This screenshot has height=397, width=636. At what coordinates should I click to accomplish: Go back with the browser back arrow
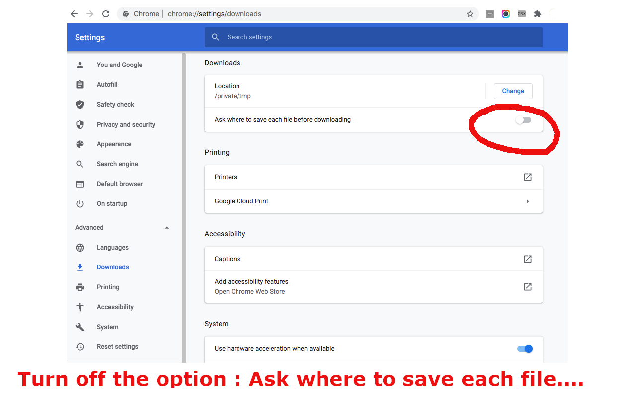[x=74, y=14]
